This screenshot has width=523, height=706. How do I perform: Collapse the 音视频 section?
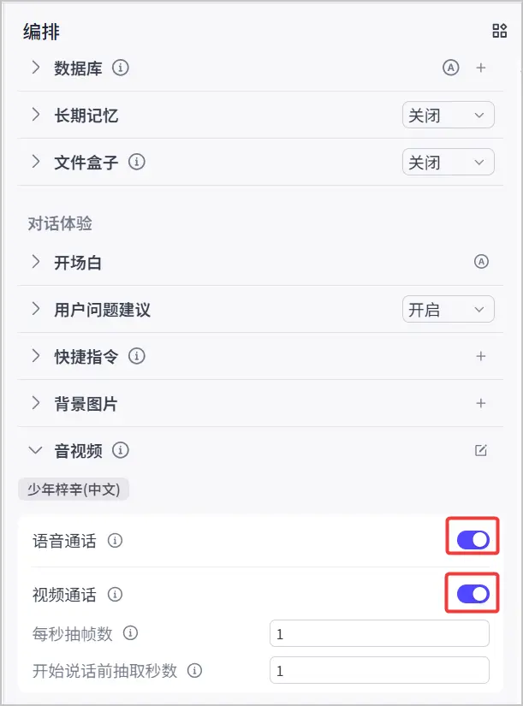pyautogui.click(x=34, y=449)
